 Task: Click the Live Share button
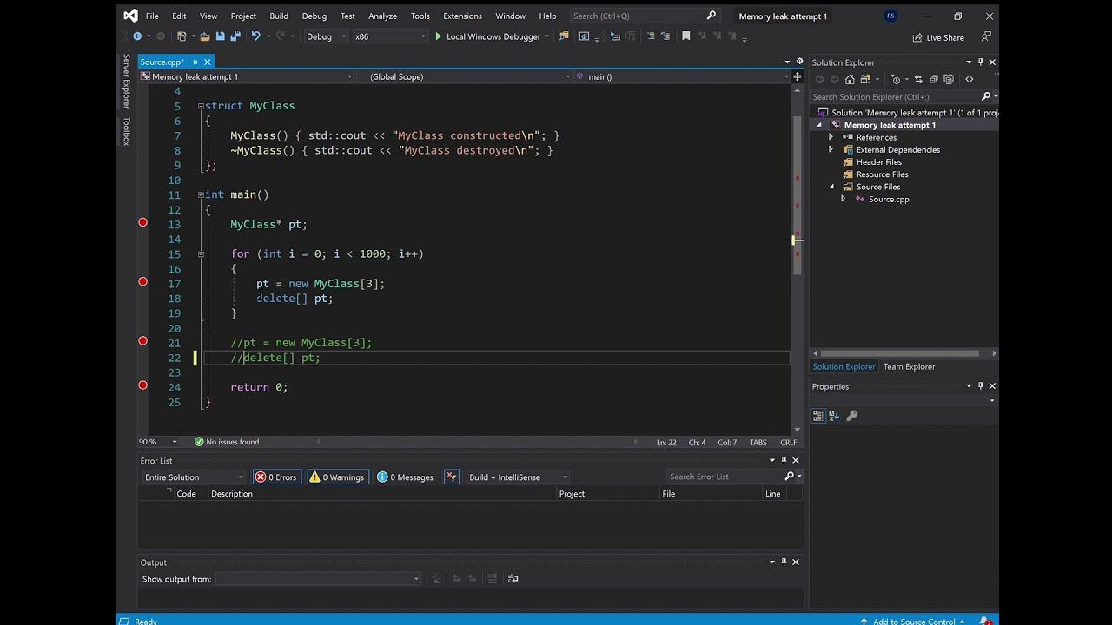click(938, 37)
